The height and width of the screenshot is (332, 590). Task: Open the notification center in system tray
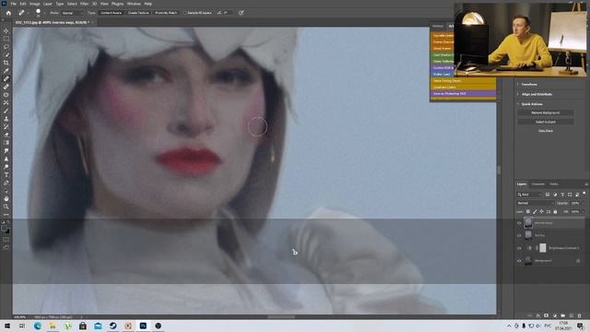coord(580,326)
